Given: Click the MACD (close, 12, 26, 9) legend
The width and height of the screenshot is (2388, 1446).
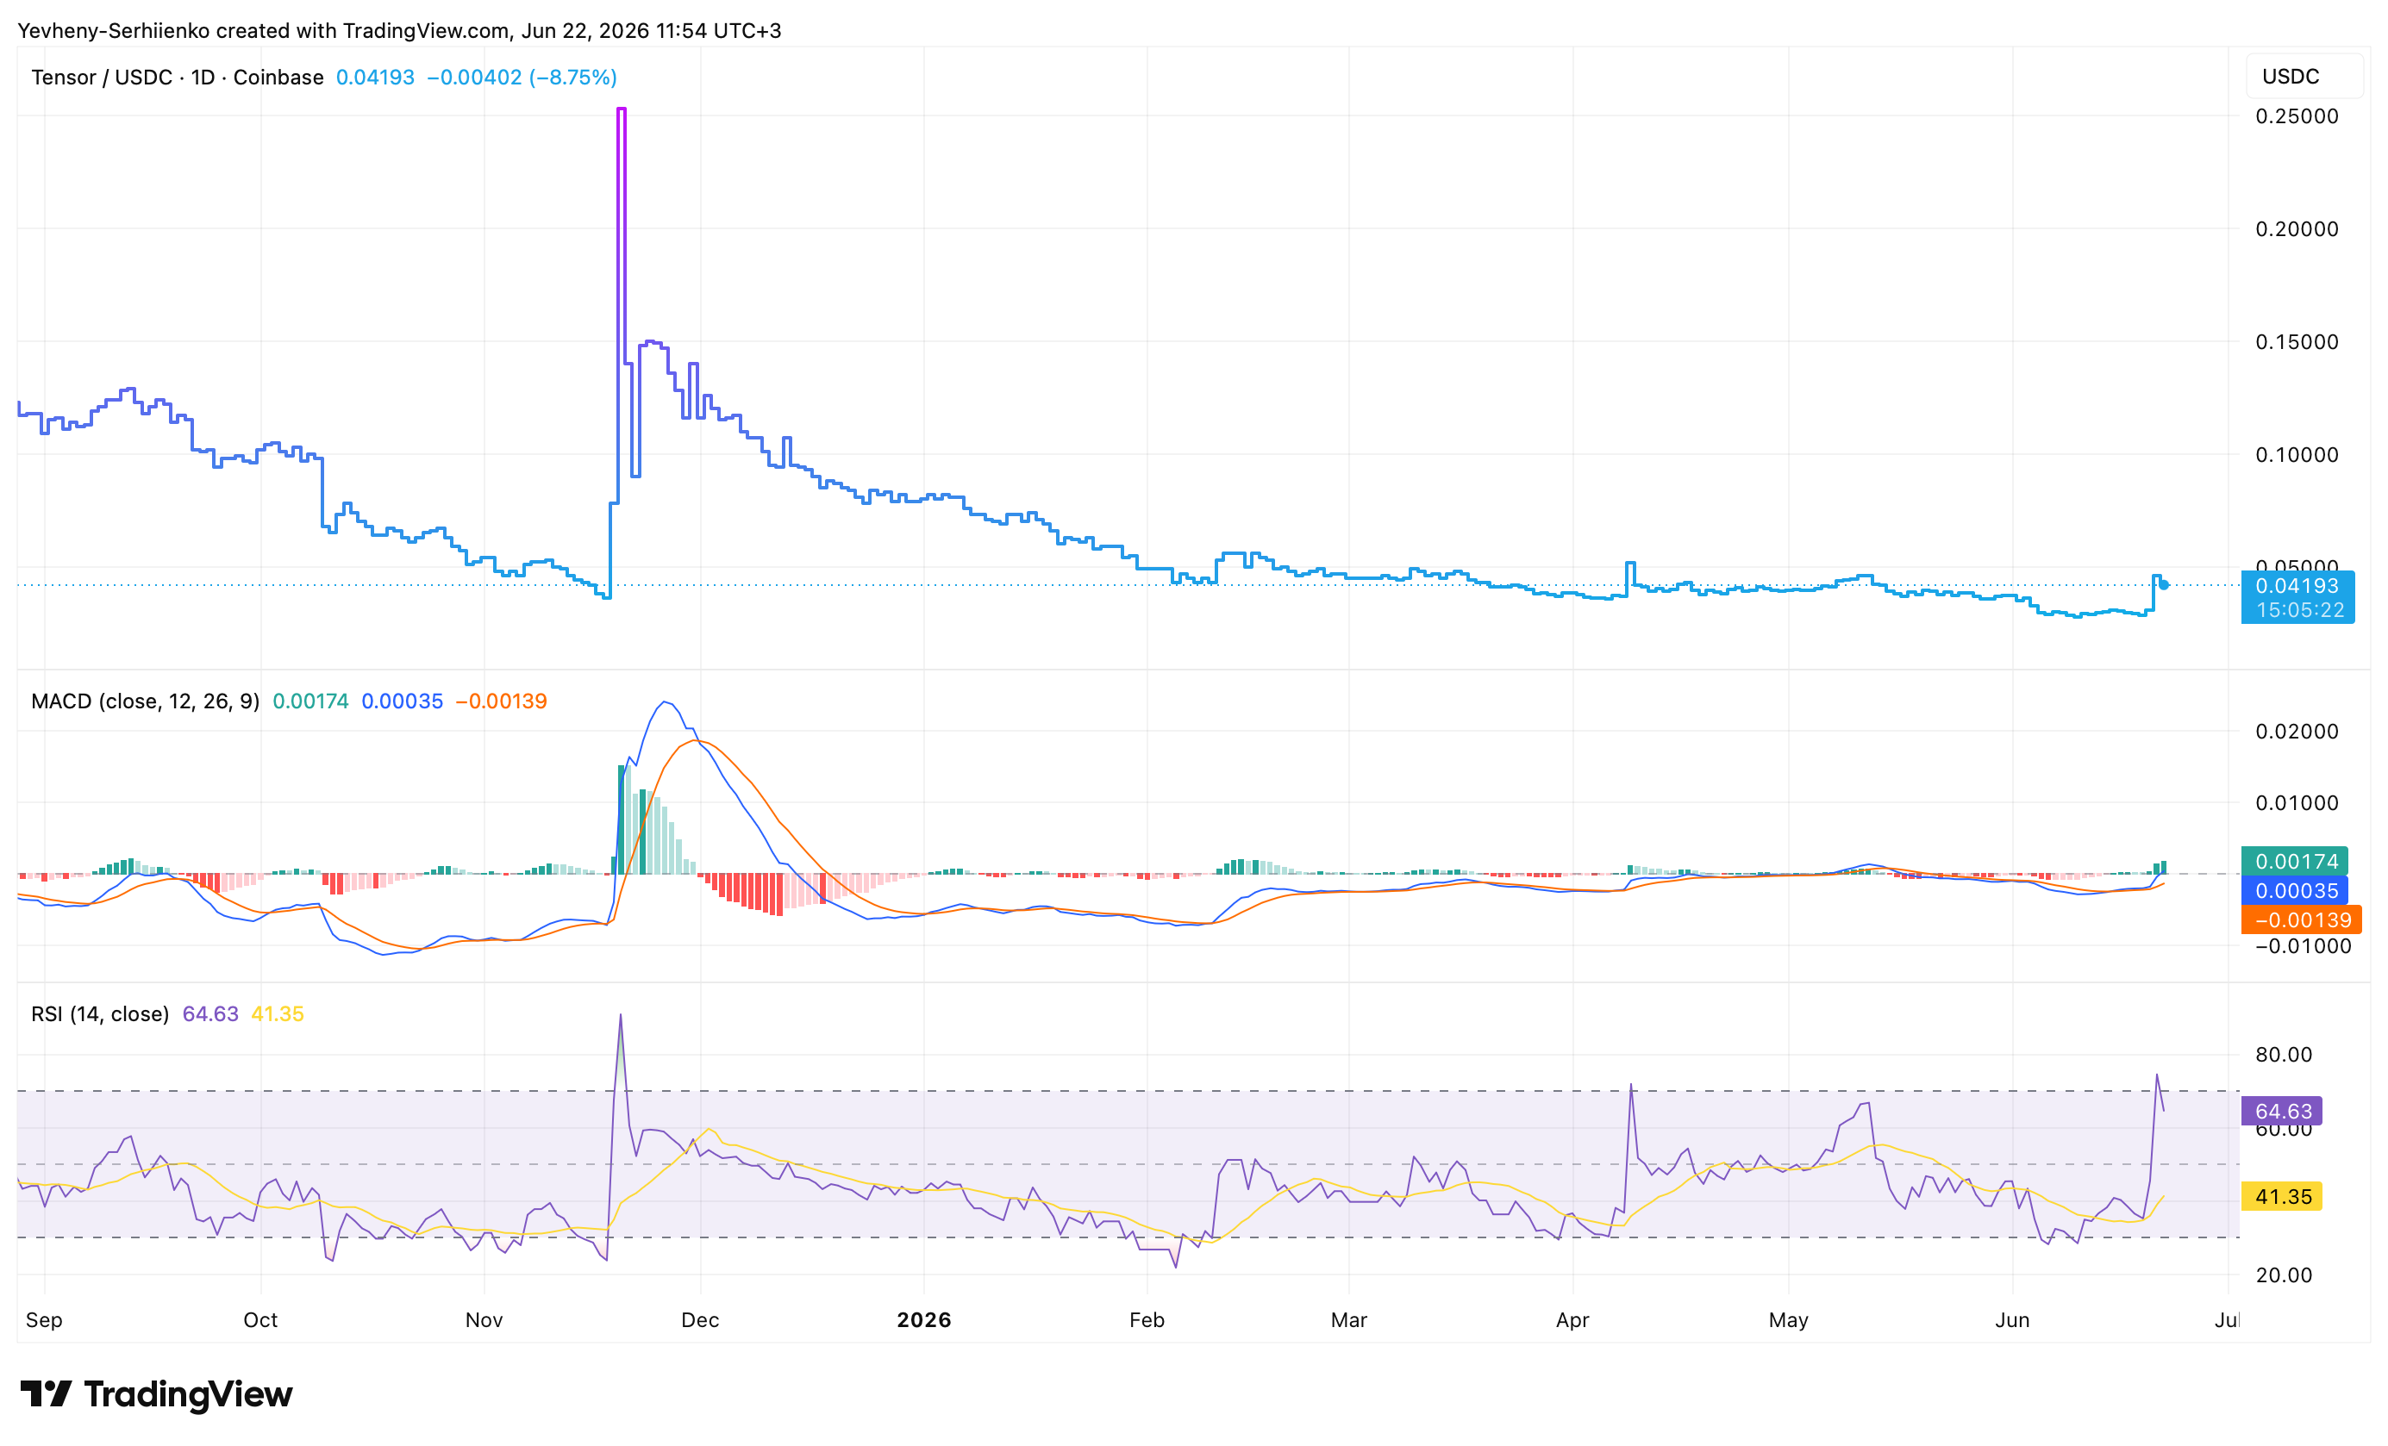Looking at the screenshot, I should (146, 701).
